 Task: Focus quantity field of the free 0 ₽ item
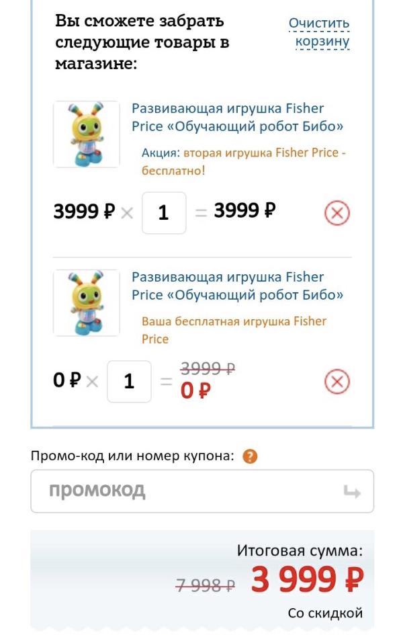click(x=130, y=382)
